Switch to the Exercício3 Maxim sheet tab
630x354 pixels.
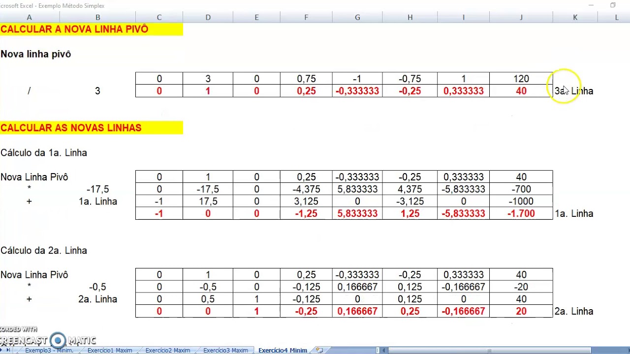click(x=225, y=350)
